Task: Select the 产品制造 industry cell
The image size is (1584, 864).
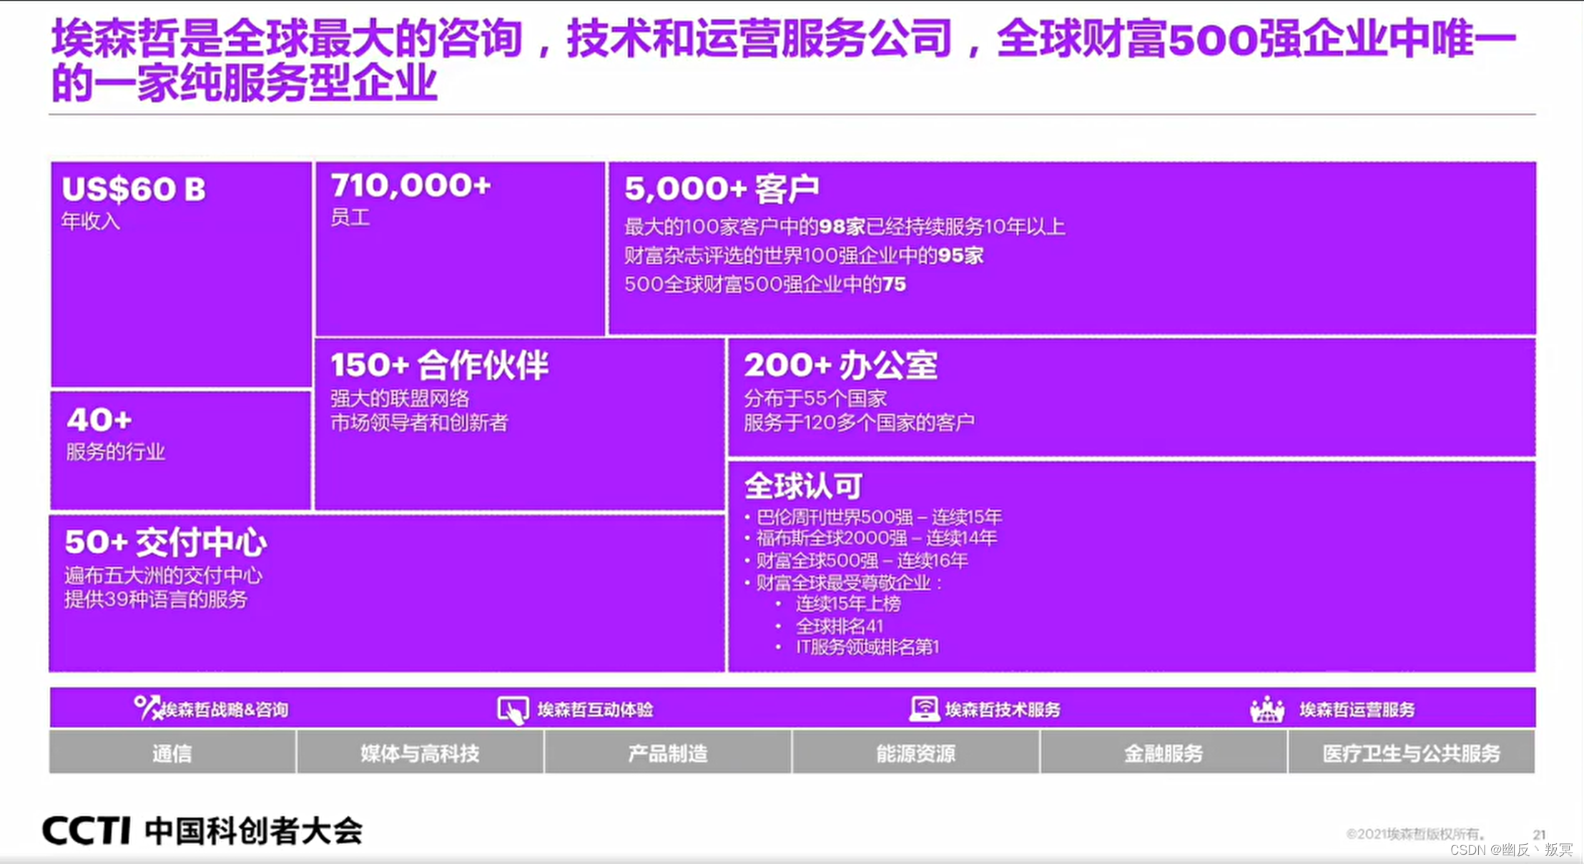Action: [667, 753]
